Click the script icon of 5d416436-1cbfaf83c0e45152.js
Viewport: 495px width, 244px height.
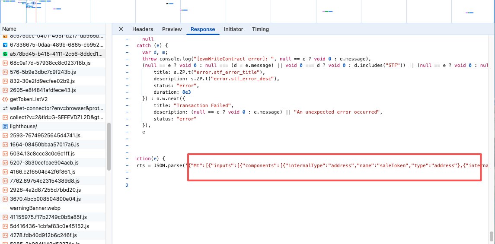pos(5,226)
